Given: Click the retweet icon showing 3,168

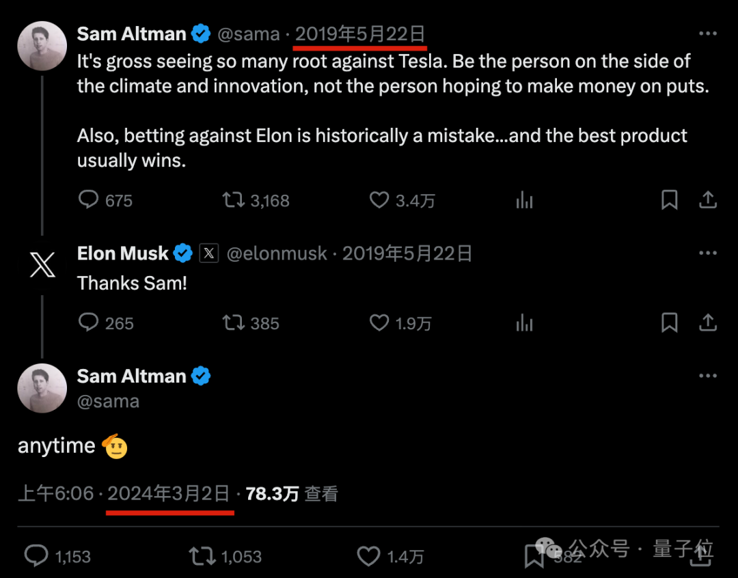Looking at the screenshot, I should pos(234,199).
